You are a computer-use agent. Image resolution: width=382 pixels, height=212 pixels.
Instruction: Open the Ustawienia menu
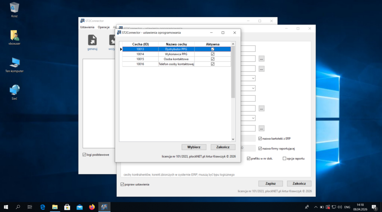click(x=87, y=27)
